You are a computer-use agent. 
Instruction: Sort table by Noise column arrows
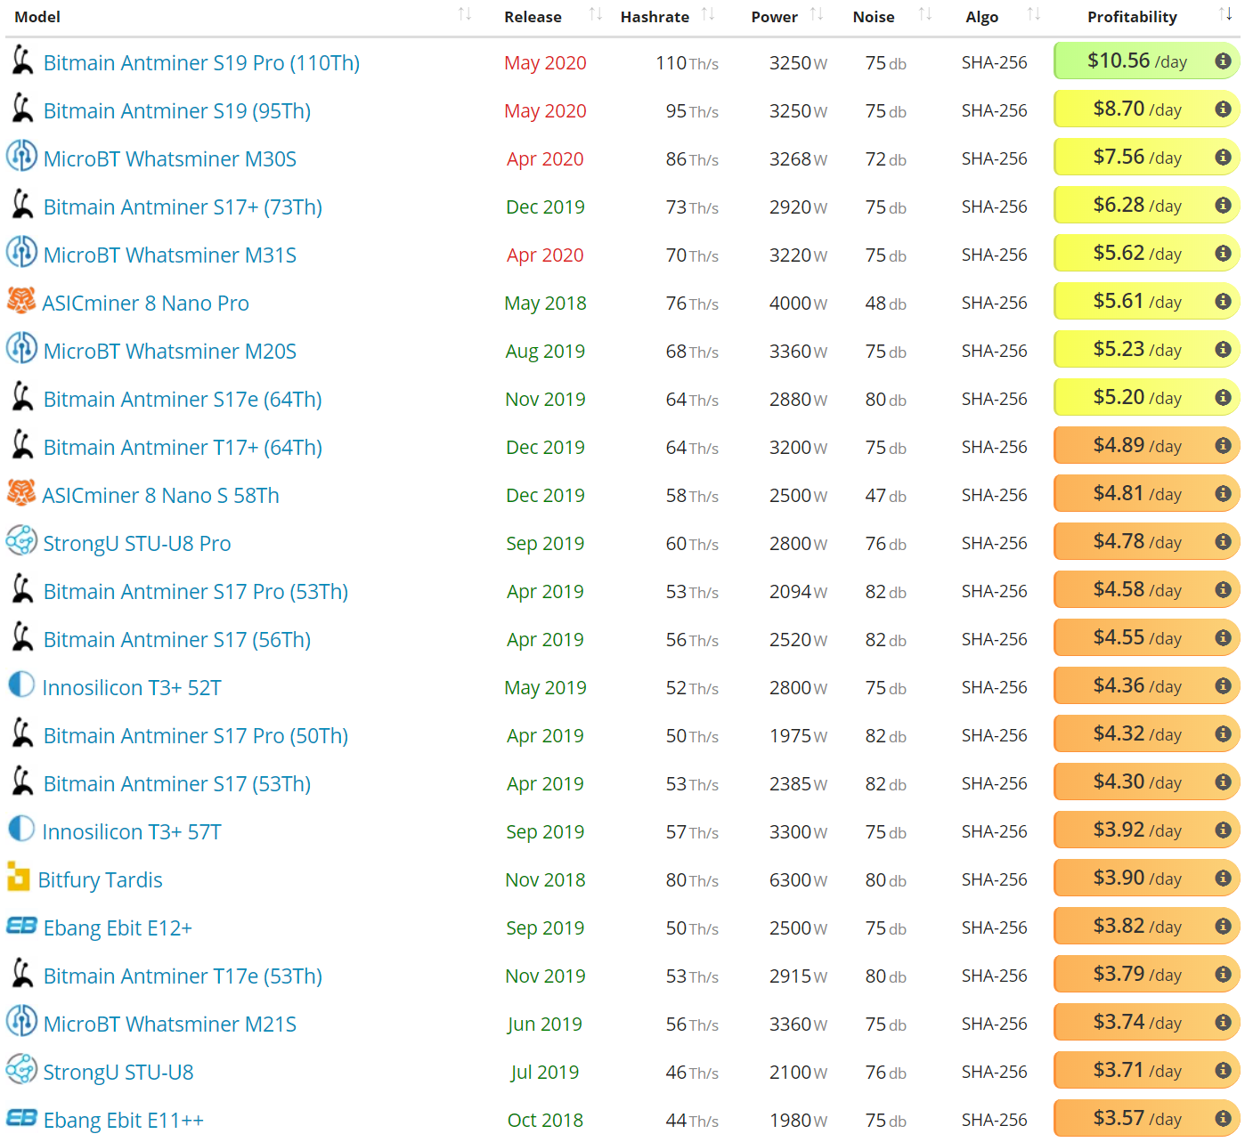click(x=925, y=14)
